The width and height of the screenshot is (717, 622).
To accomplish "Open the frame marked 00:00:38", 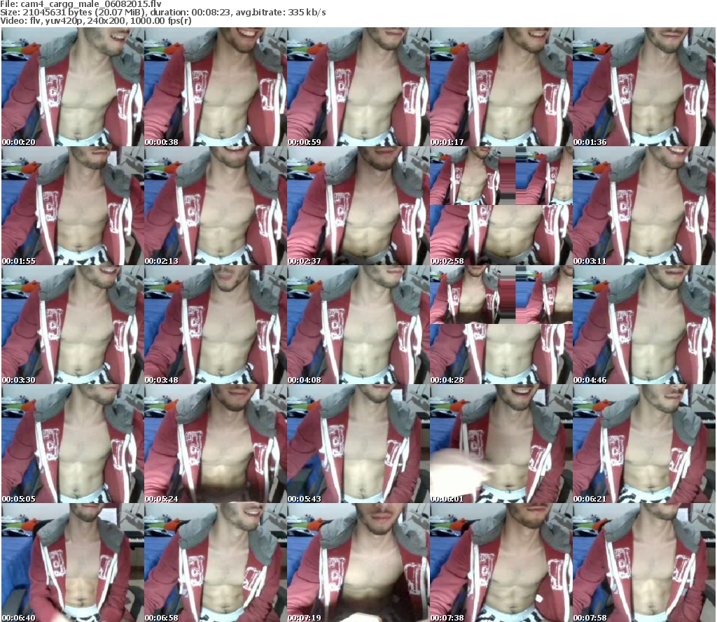I will [x=216, y=87].
